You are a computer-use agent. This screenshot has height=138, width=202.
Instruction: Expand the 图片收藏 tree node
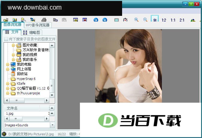(x=13, y=45)
